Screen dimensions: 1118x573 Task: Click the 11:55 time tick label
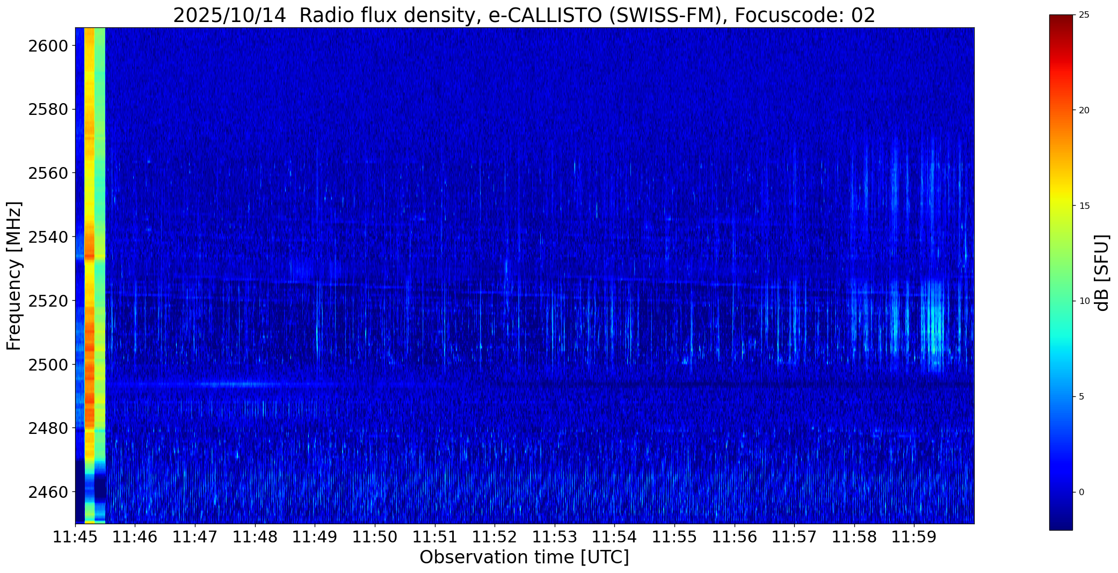coord(674,537)
